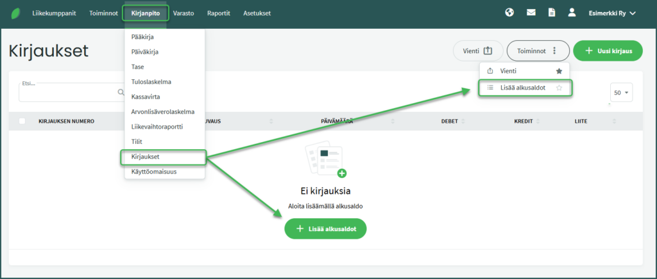Image resolution: width=657 pixels, height=279 pixels.
Task: Open the Toiminnot actions dropdown
Action: pyautogui.click(x=538, y=51)
